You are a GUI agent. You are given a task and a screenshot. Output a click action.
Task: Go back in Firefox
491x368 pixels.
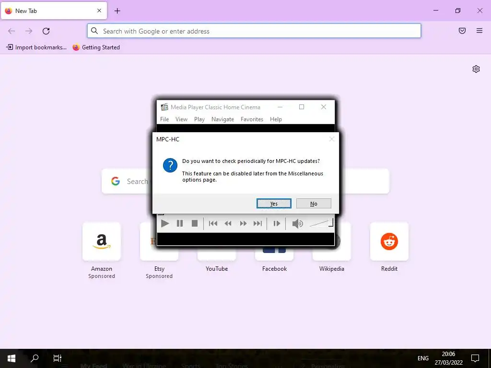[x=12, y=31]
